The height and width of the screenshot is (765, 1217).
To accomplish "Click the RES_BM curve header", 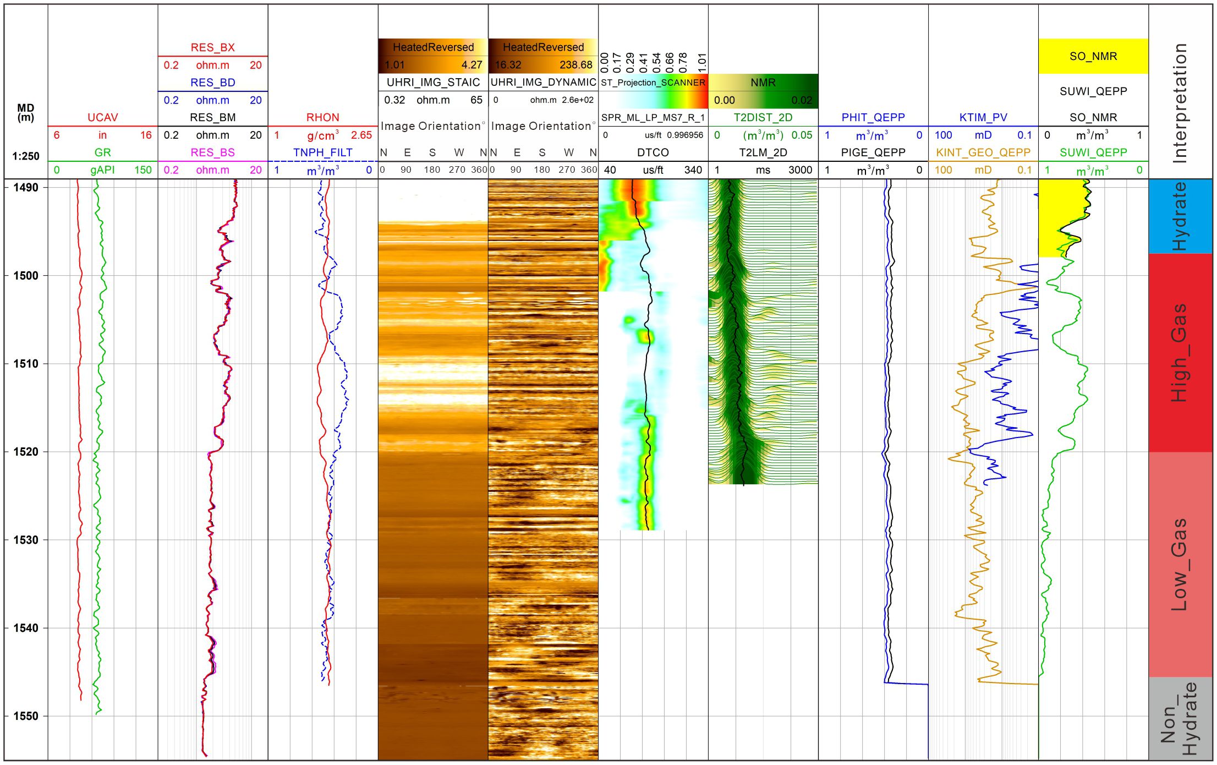I will [x=213, y=117].
